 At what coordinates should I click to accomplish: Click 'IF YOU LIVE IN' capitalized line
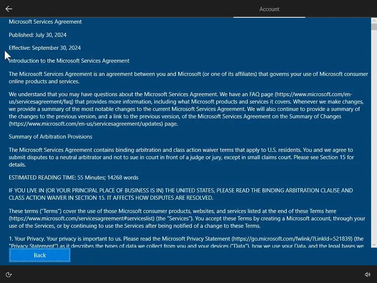pyautogui.click(x=181, y=191)
